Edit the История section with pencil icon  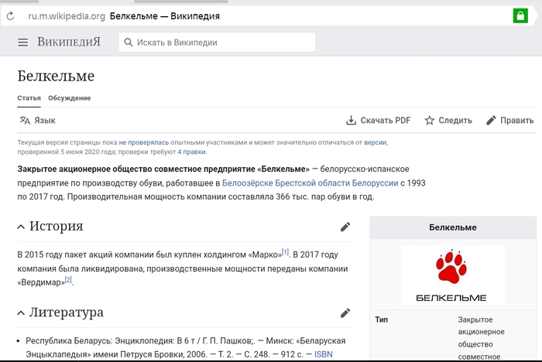345,227
